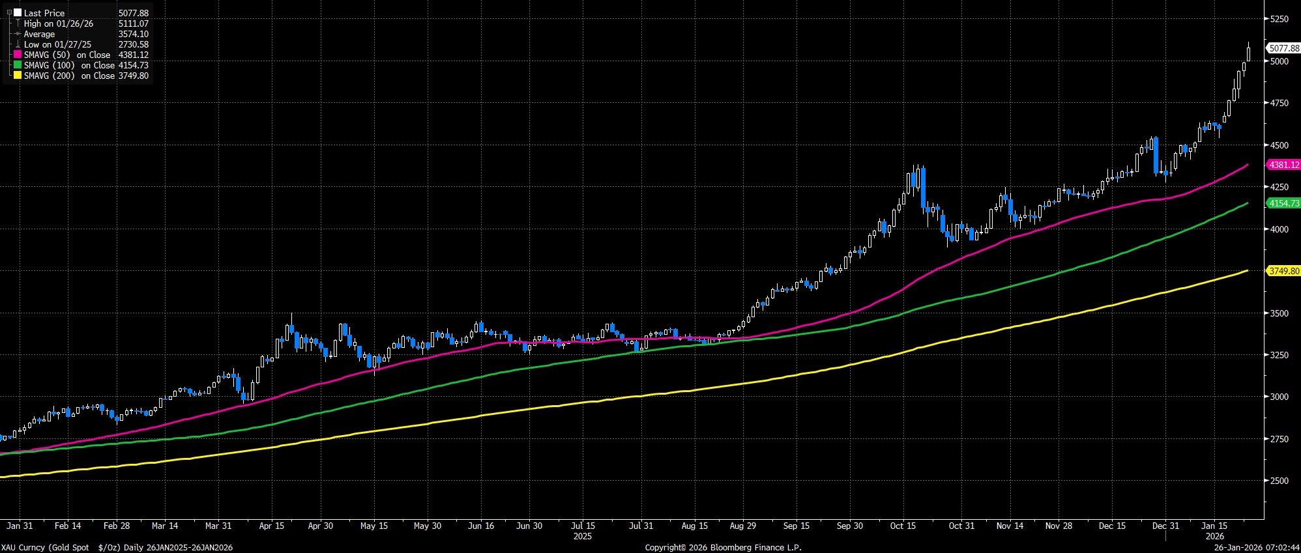The width and height of the screenshot is (1301, 553).
Task: Click the white 5077.88 last price tag
Action: 1282,48
